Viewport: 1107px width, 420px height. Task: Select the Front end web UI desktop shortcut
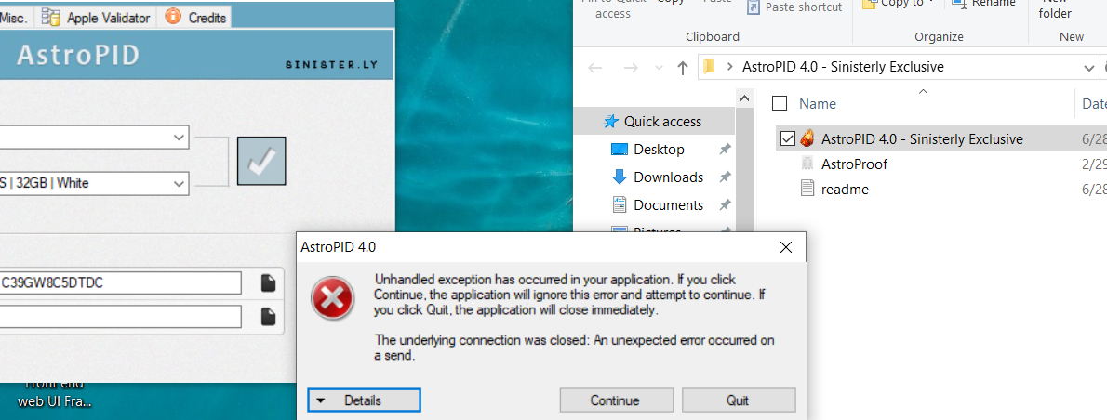click(x=54, y=393)
